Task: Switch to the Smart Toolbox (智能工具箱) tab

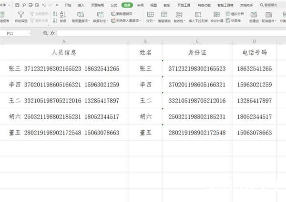Action: tap(225, 5)
